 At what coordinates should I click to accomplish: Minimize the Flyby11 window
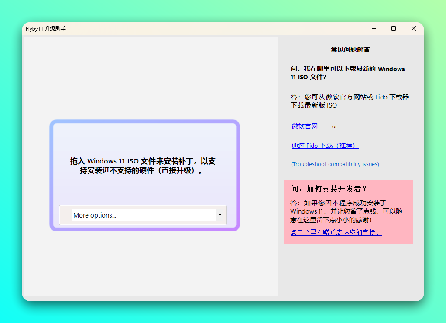[374, 29]
